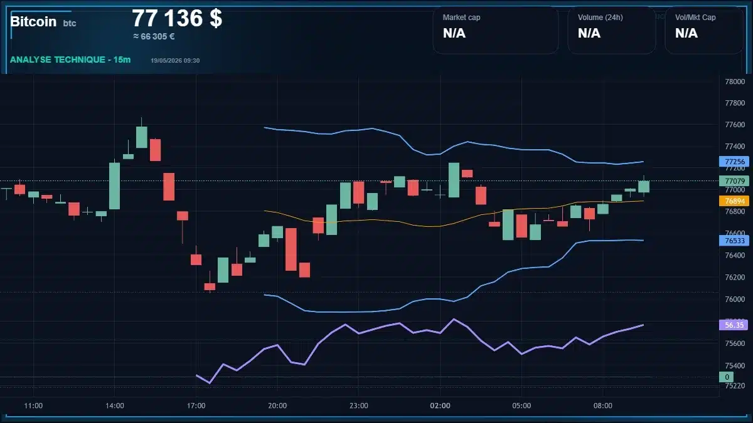Open the Volume (24h) card
This screenshot has width=753, height=423.
coord(611,30)
